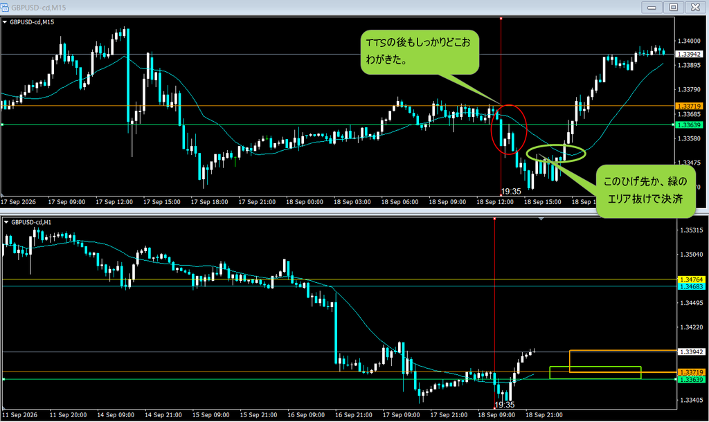Select the green callout about ひげ先 決済
Screen dimensions: 709x422
[x=645, y=191]
